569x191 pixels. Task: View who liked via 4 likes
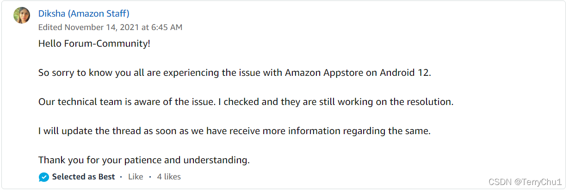[x=169, y=177]
